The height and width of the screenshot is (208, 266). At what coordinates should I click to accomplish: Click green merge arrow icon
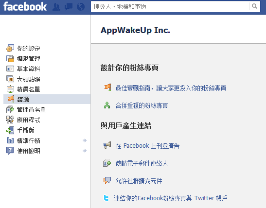click(107, 105)
